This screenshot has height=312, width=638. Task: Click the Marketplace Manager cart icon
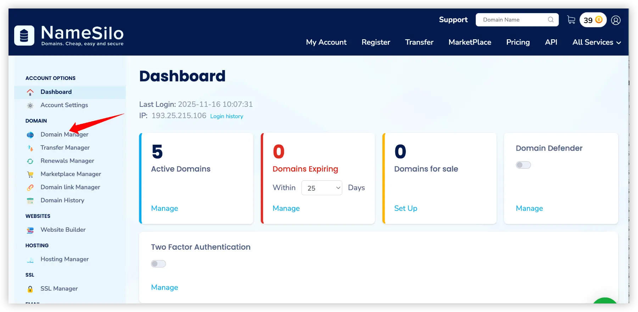click(x=30, y=174)
